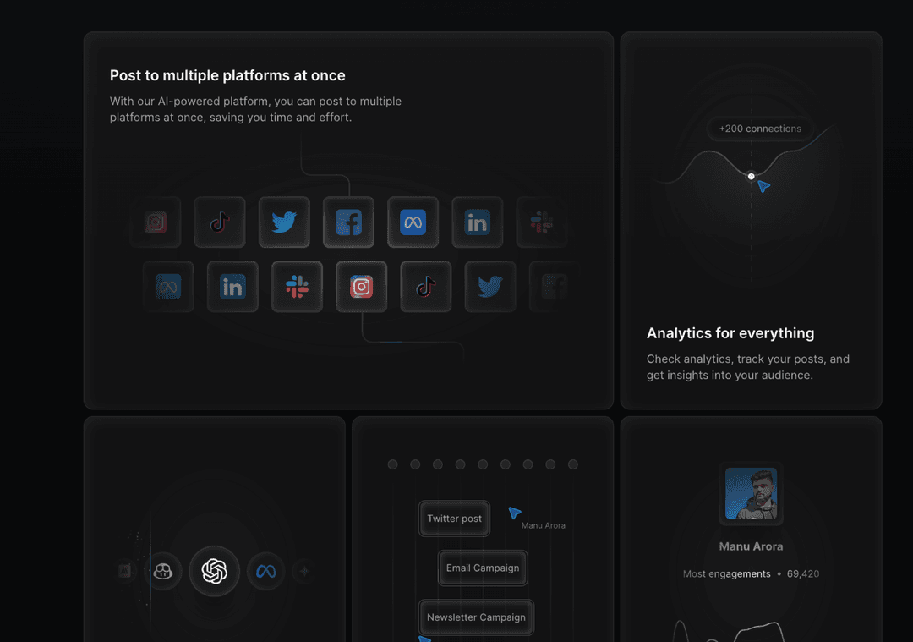Click the white data point on analytics curve

coord(752,176)
